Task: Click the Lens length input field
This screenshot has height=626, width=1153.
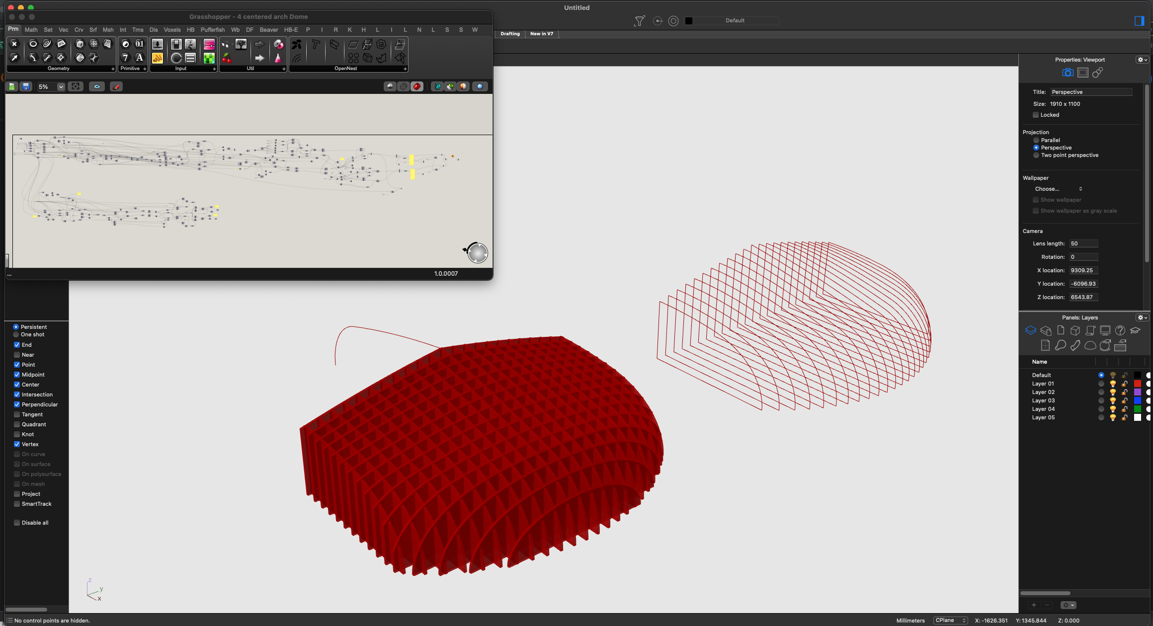Action: pos(1083,243)
